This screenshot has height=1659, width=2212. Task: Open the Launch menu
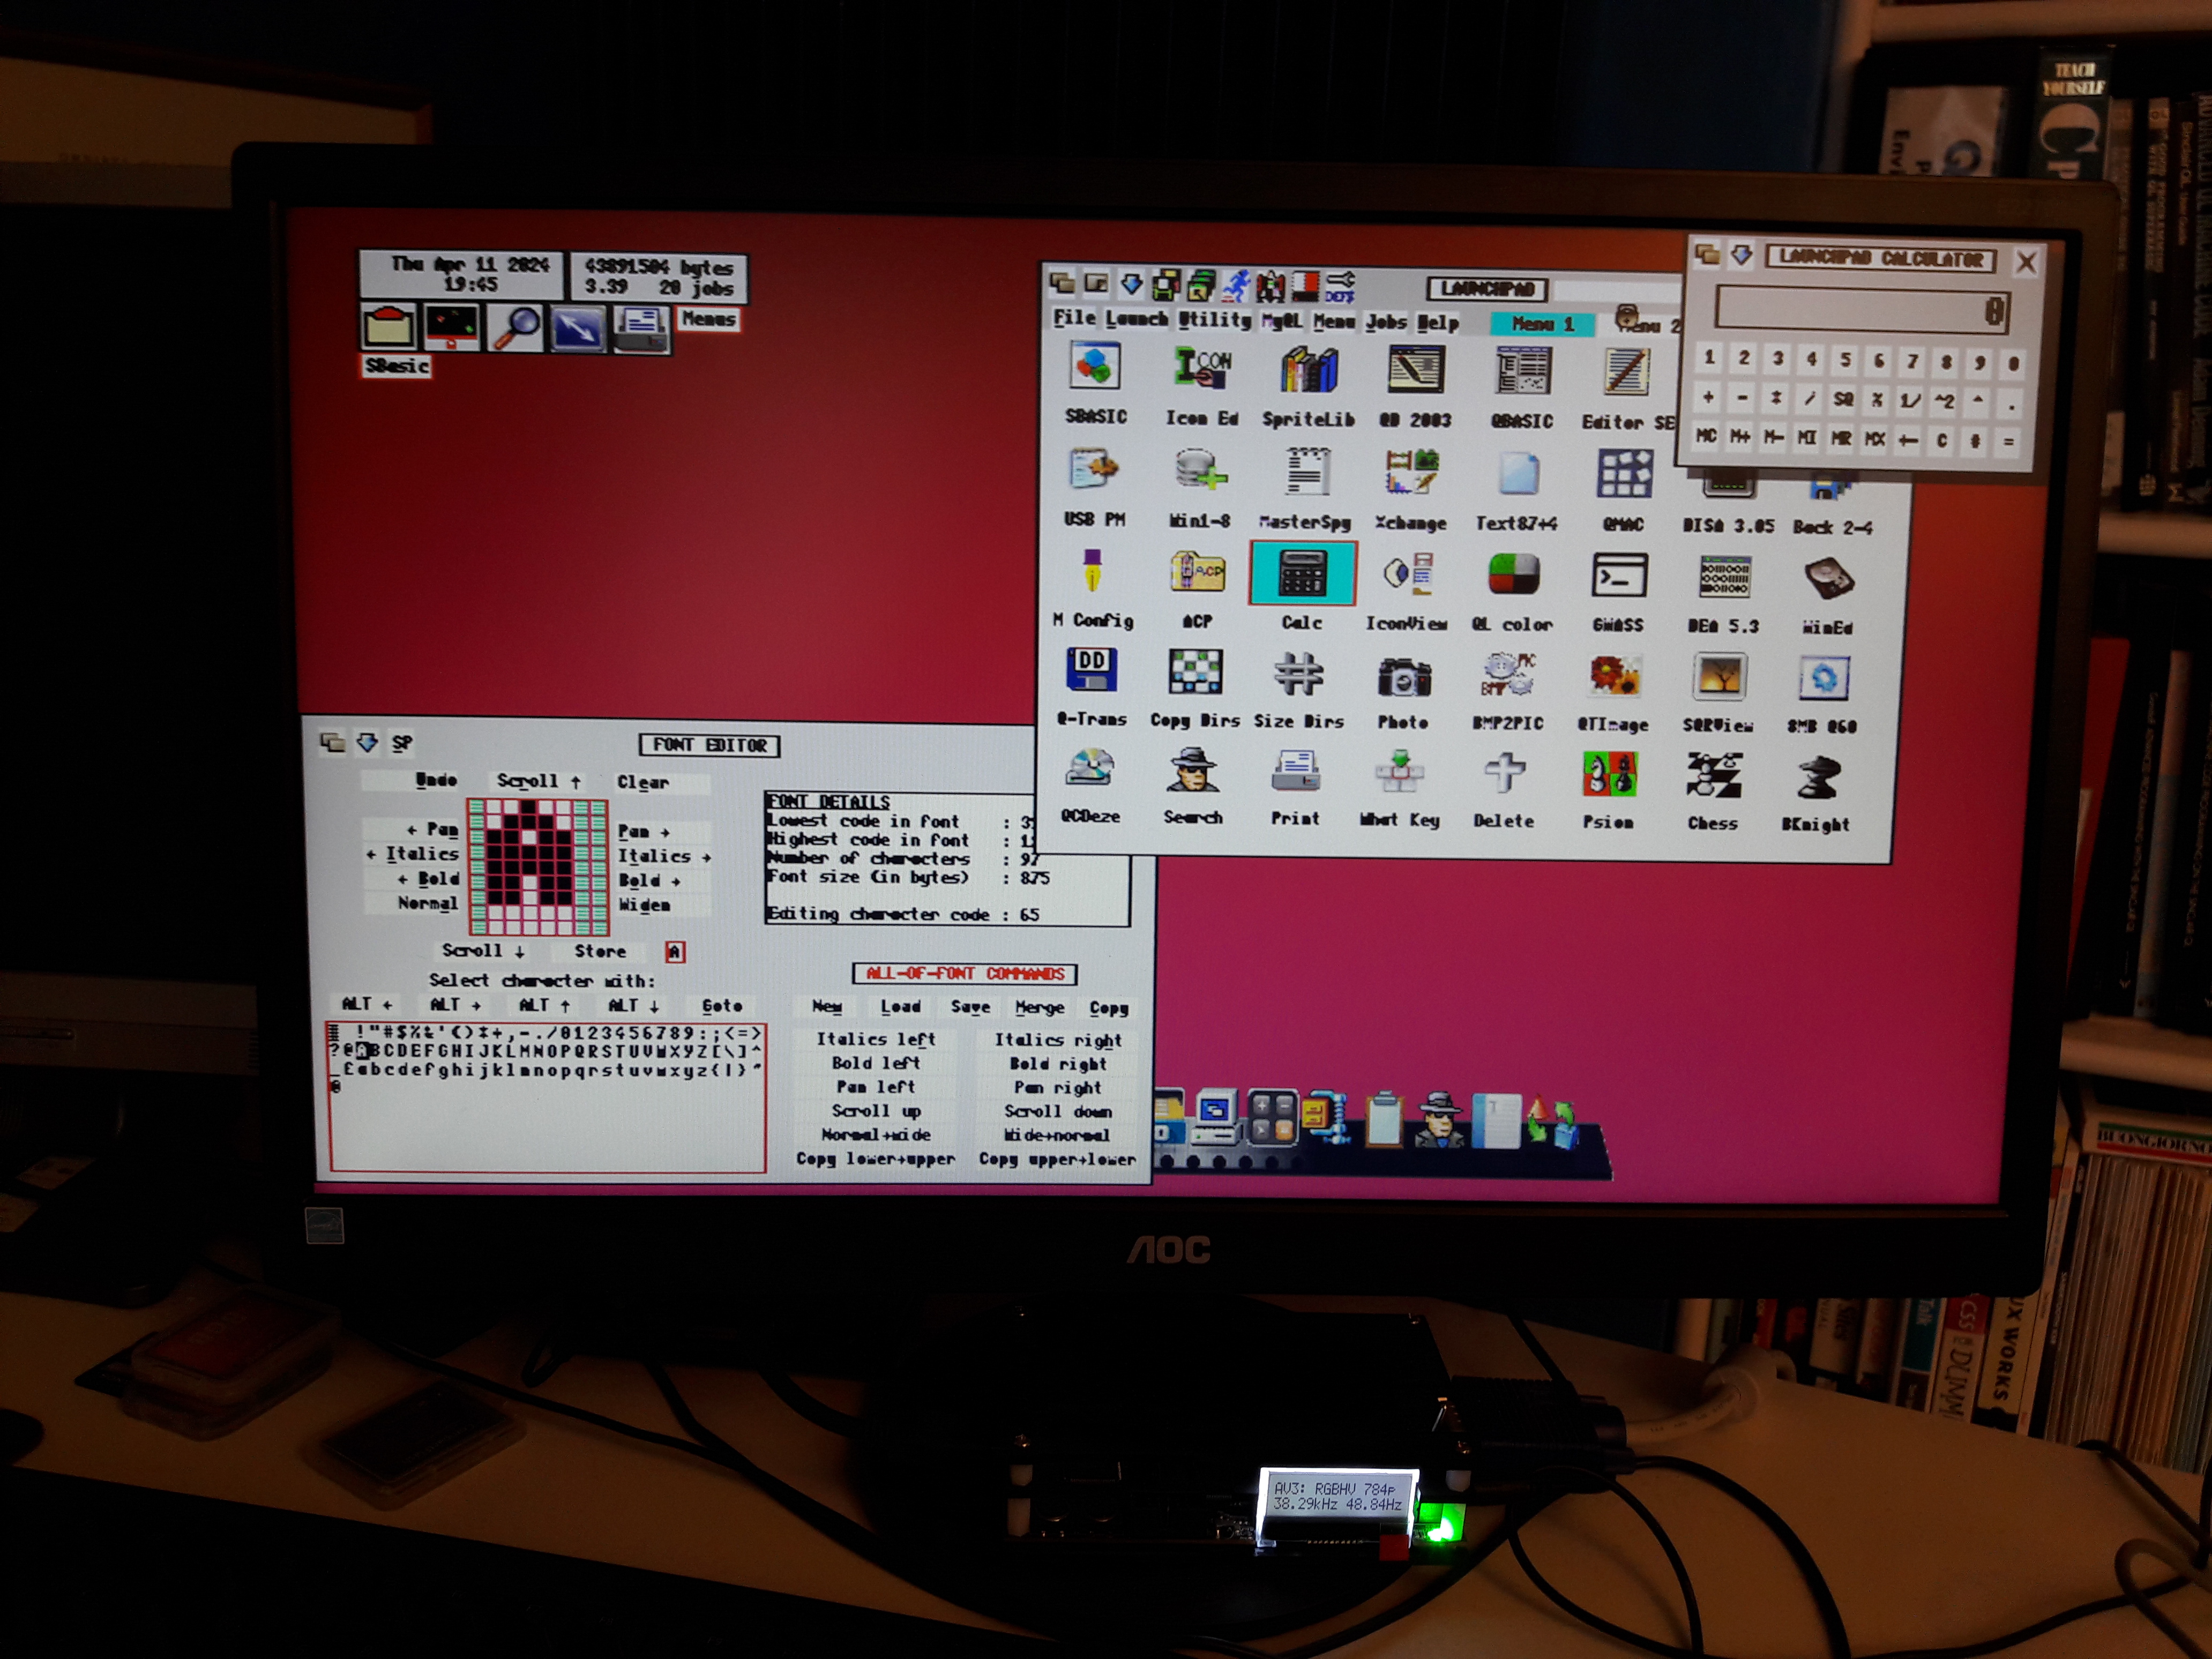pos(1137,319)
